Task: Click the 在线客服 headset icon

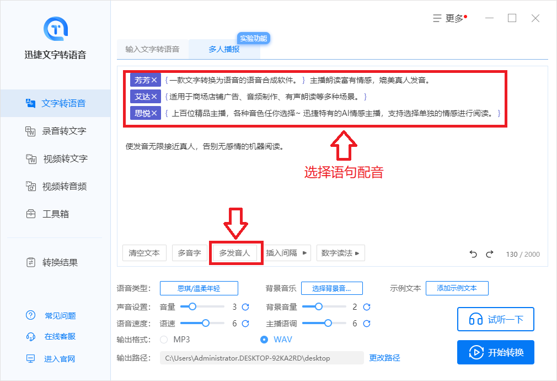Action: 30,336
